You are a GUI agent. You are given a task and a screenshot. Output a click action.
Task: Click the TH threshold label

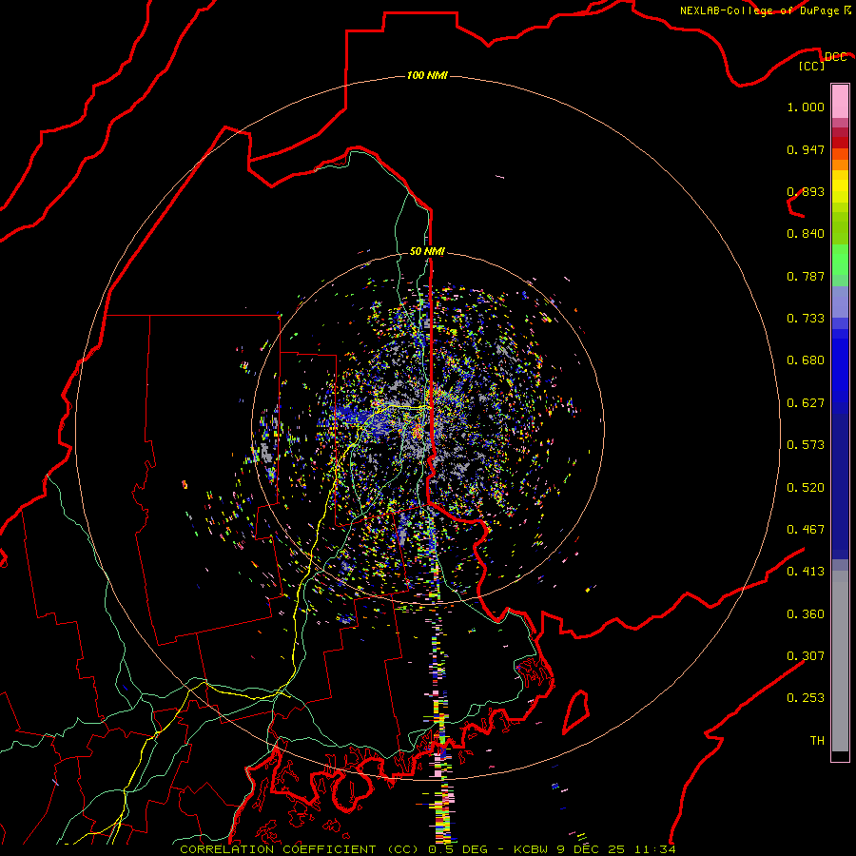[x=817, y=741]
